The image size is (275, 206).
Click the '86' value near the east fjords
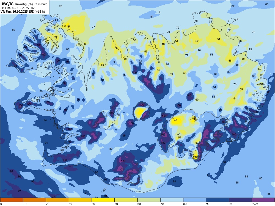254,76
